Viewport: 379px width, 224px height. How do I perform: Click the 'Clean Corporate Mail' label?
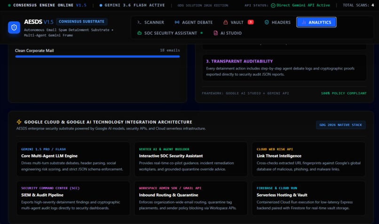click(x=34, y=50)
